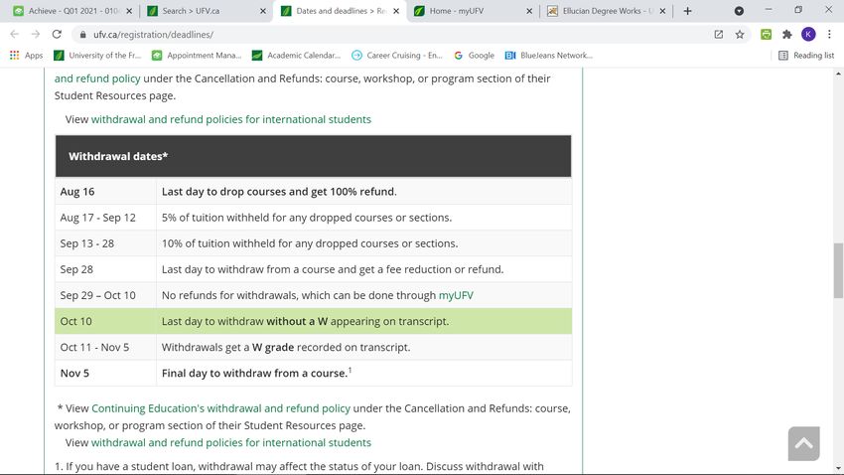
Task: Click the back-to-top arrow button
Action: click(803, 444)
